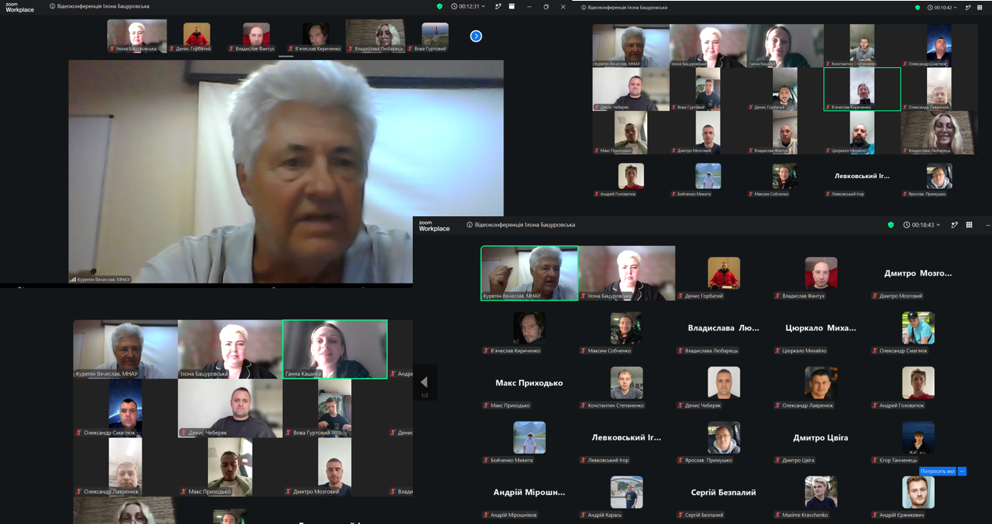
Task: Open view layout icon in 00:12:31 window
Action: 512,6
